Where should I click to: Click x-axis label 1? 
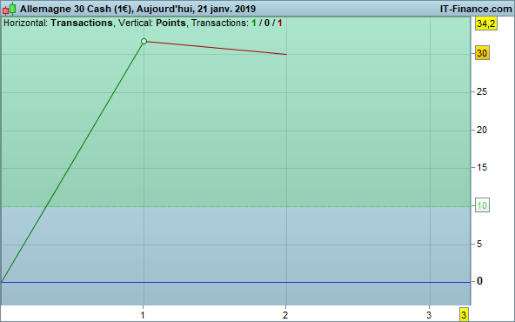pyautogui.click(x=143, y=315)
